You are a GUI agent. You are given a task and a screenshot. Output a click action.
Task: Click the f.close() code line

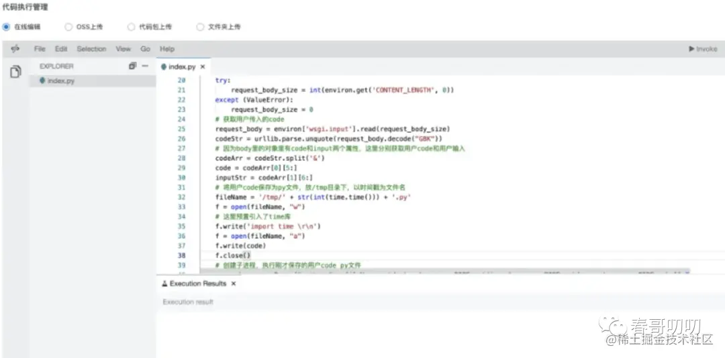tap(233, 255)
